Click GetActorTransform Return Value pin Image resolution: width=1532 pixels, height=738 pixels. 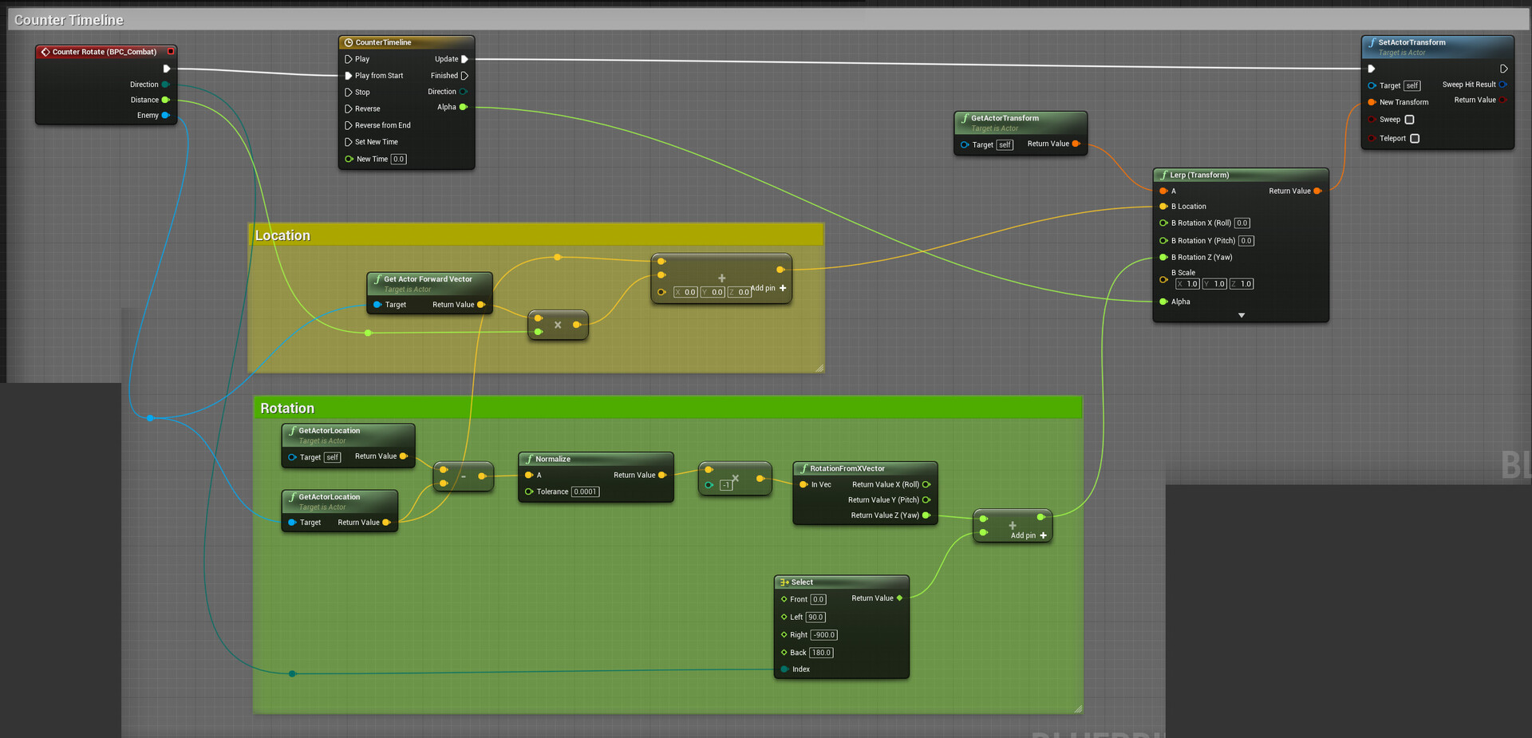pos(1076,144)
